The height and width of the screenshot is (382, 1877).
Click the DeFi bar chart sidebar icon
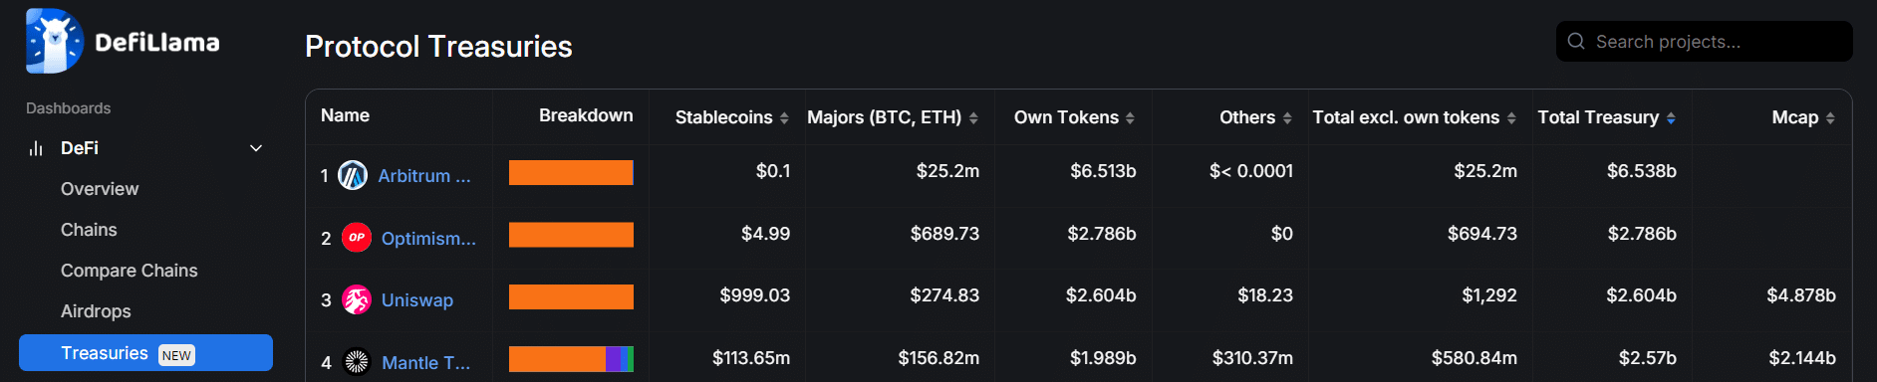tap(36, 148)
